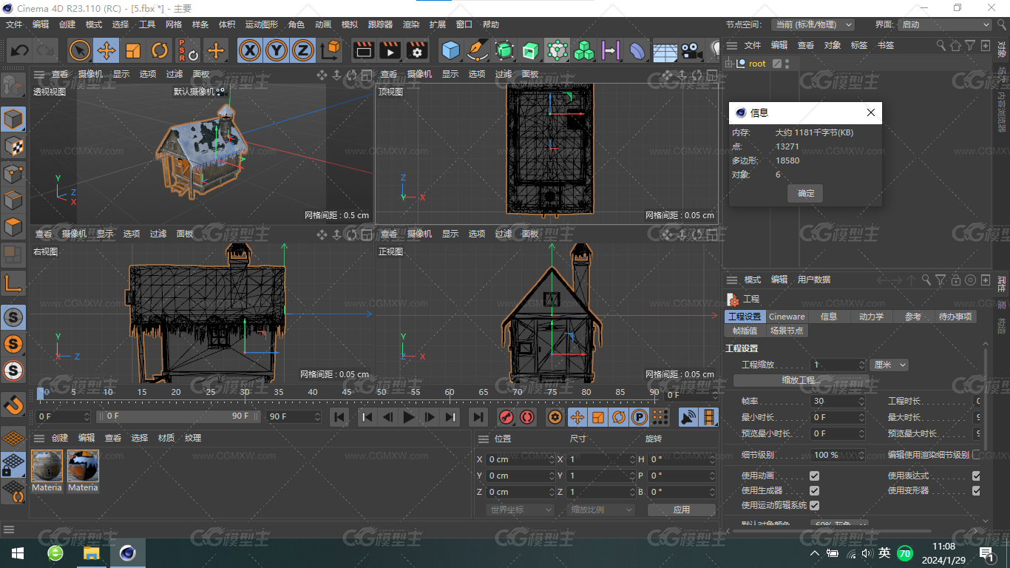Open the centimeter unit dropdown
1010x568 pixels.
coord(889,365)
